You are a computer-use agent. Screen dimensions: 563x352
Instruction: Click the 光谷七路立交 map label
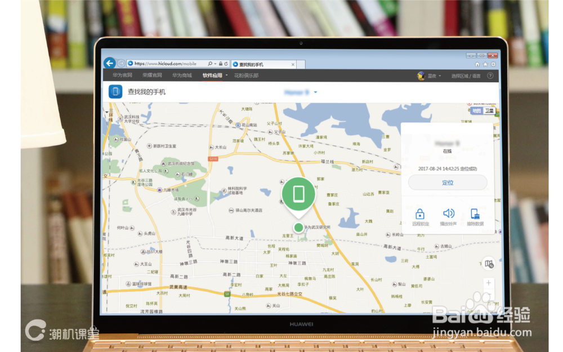[x=289, y=294]
